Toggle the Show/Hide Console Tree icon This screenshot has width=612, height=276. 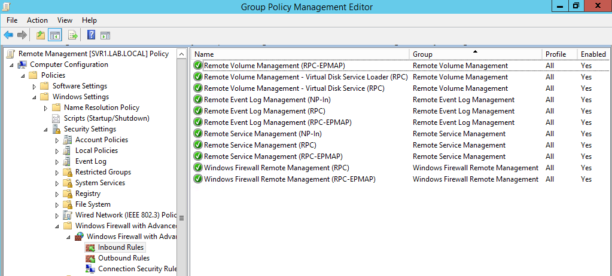click(x=55, y=35)
